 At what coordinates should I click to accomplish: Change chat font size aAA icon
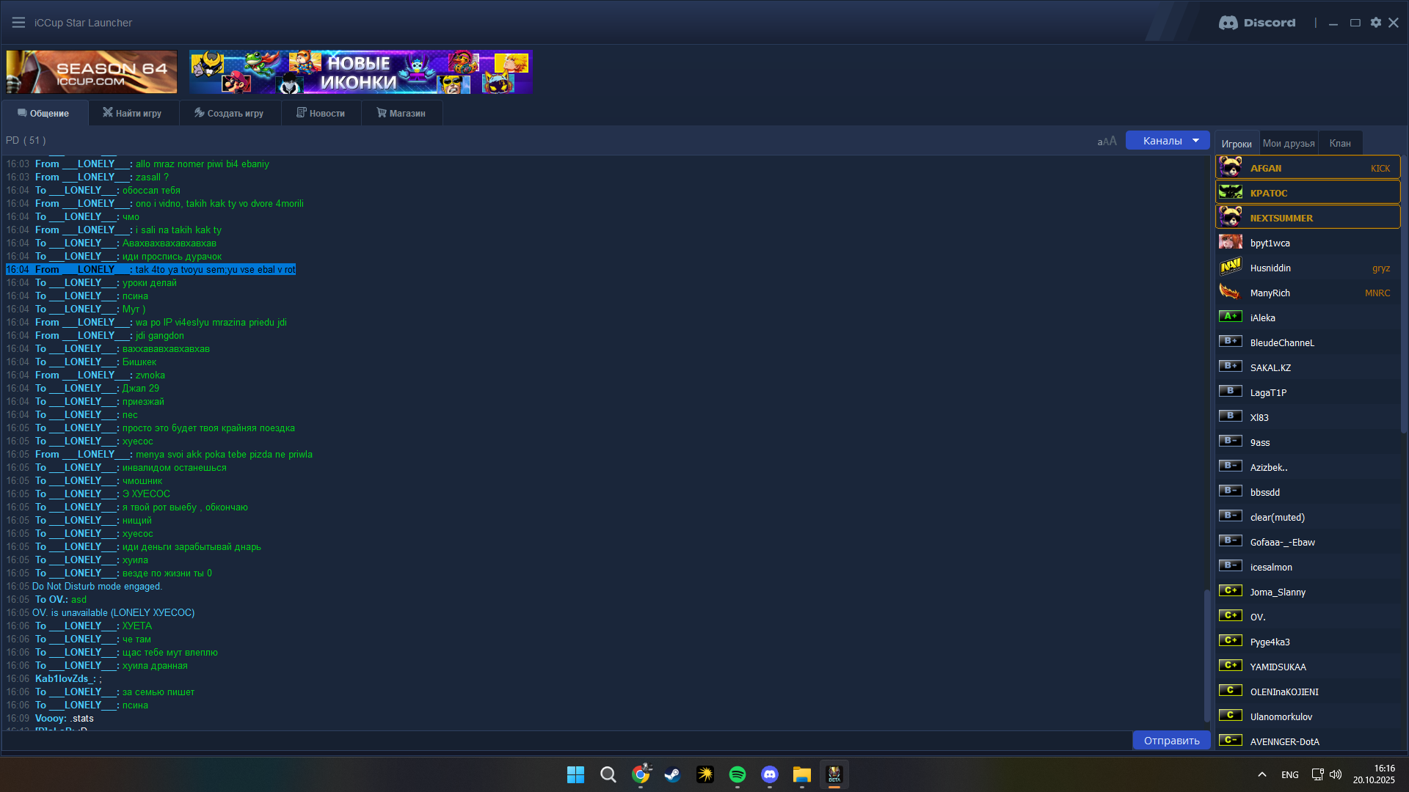1107,141
